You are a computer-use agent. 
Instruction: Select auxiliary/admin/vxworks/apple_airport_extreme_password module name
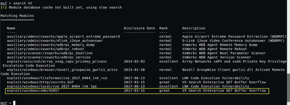coord(63,37)
